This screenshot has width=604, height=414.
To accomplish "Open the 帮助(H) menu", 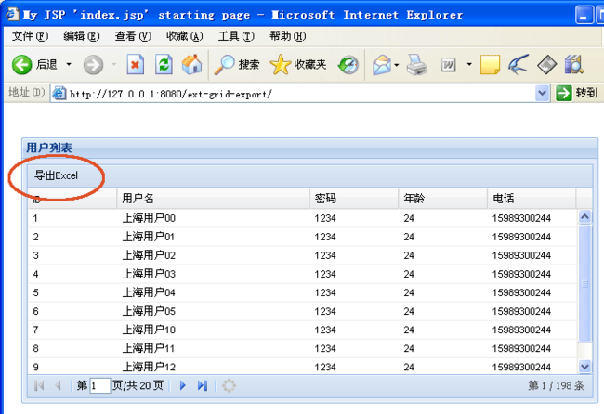I will (288, 36).
